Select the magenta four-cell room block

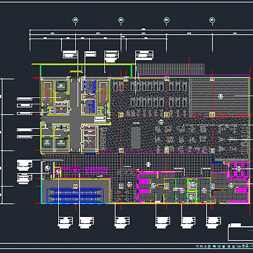(239, 170)
